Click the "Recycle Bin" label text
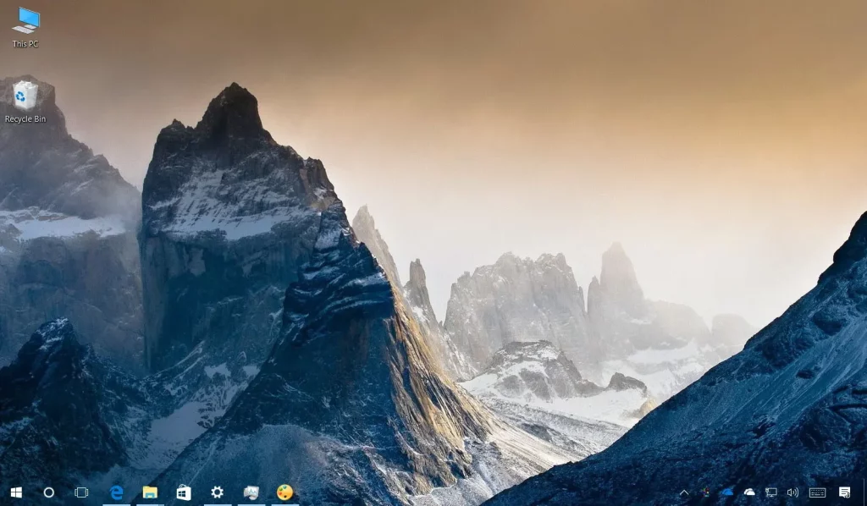 coord(25,118)
